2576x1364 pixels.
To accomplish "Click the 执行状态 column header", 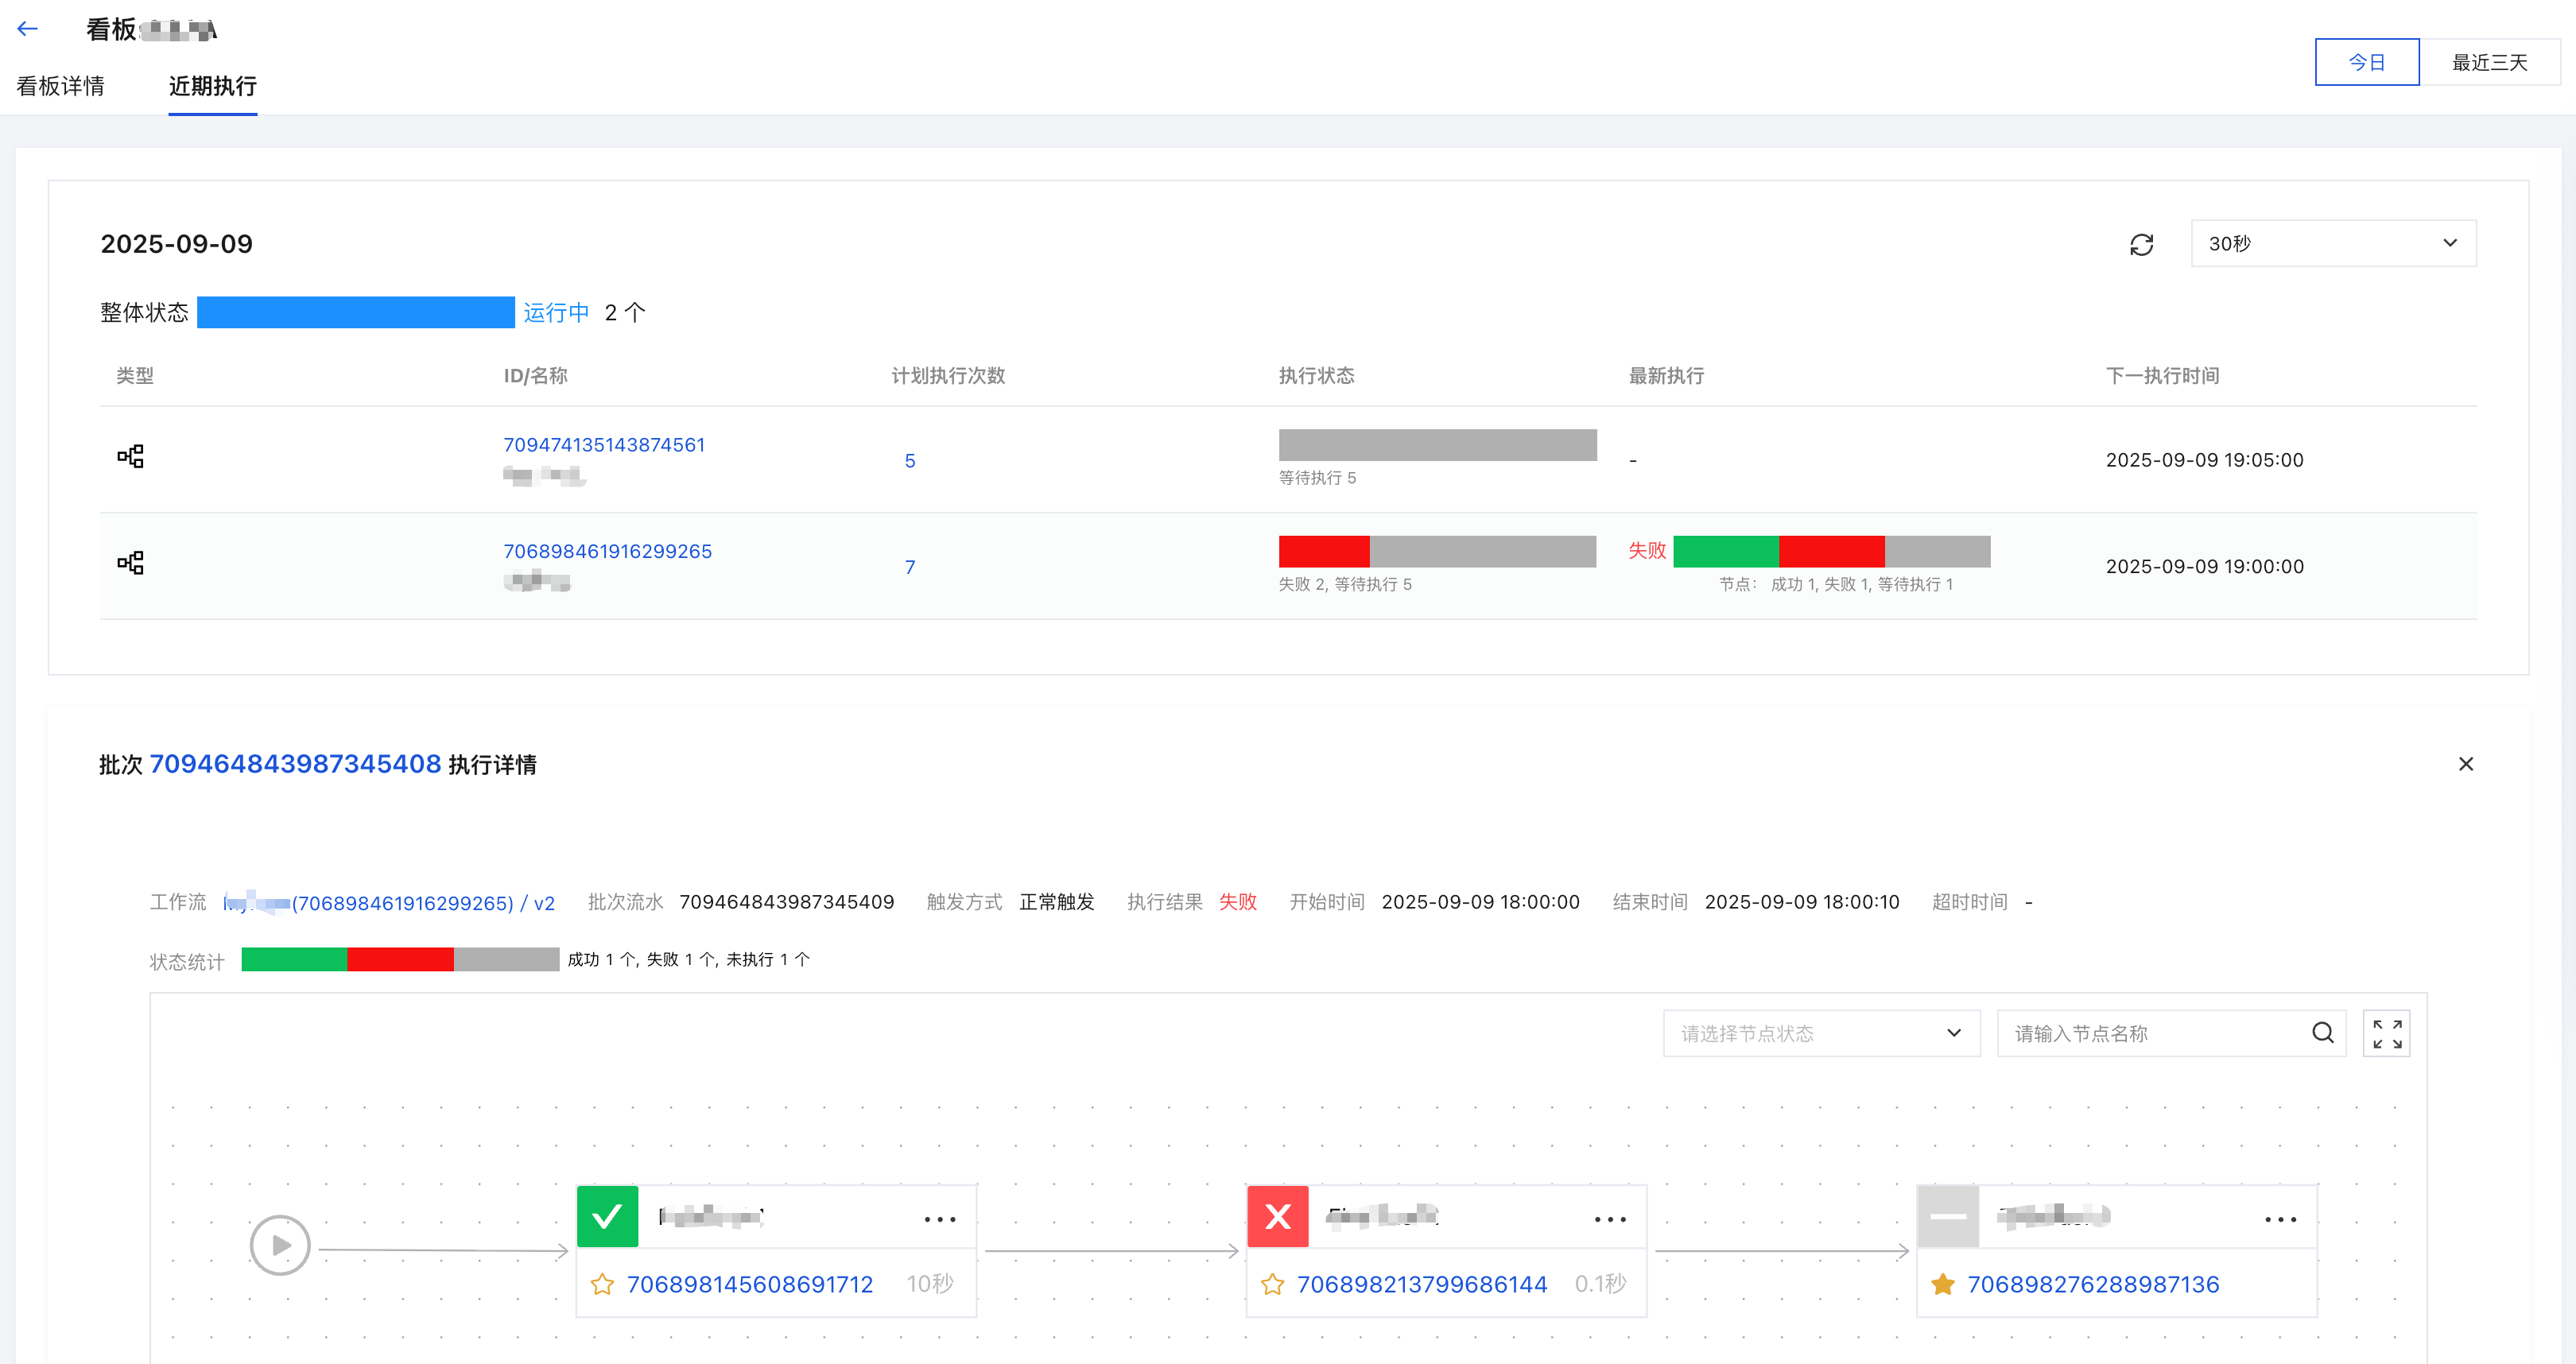I will (x=1316, y=376).
